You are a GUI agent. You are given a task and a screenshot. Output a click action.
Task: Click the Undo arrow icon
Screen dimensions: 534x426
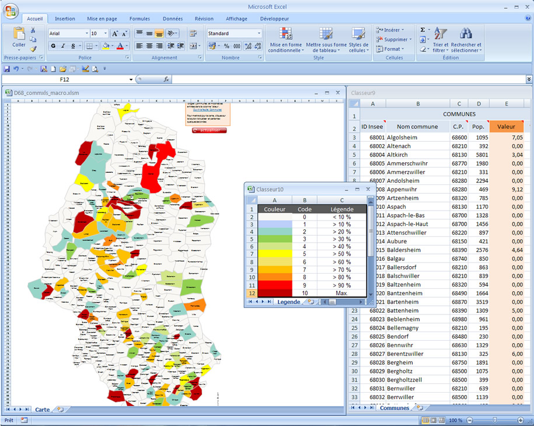(16, 69)
